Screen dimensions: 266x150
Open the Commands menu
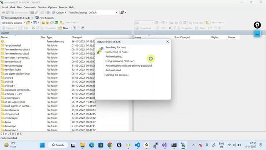coord(30,7)
